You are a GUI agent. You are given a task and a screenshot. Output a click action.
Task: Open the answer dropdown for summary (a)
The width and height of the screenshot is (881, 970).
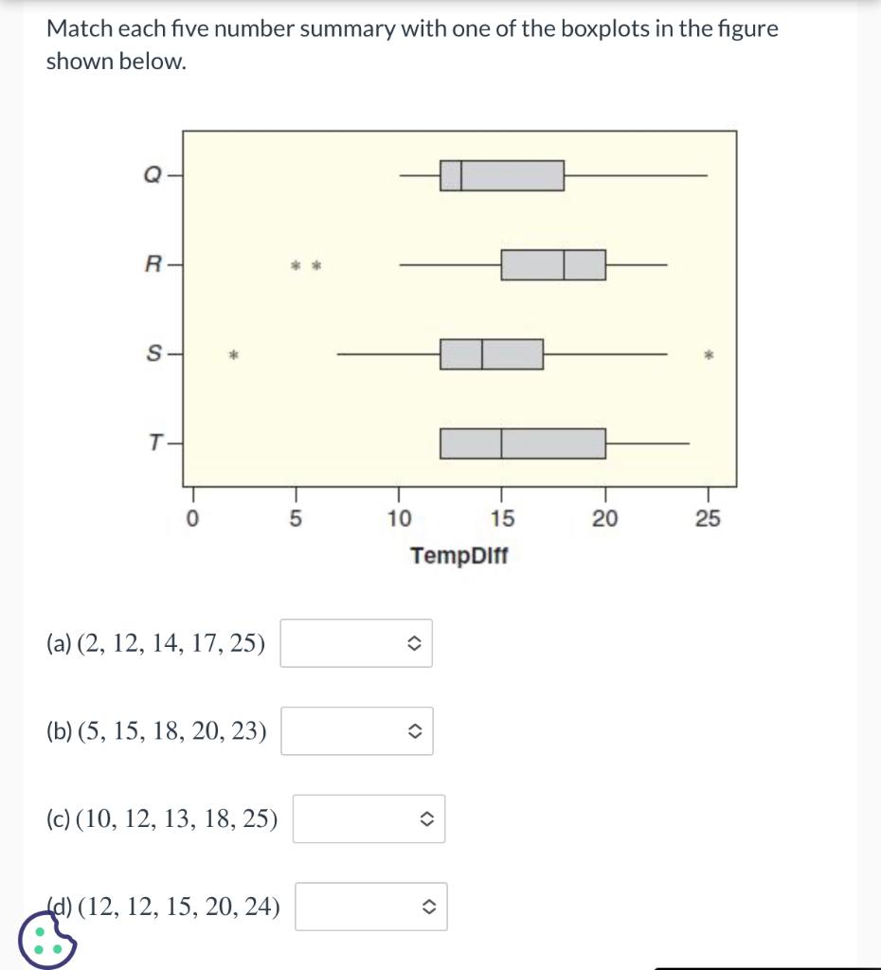pyautogui.click(x=356, y=642)
